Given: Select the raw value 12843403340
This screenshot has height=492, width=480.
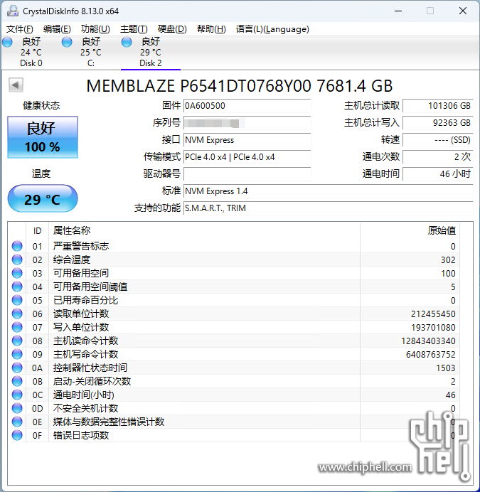Looking at the screenshot, I should (428, 341).
